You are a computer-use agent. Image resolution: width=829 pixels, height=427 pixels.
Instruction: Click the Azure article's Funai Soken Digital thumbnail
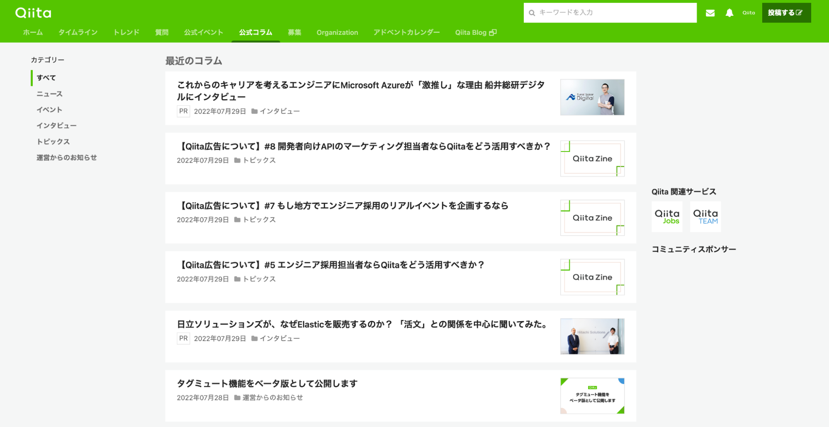592,97
